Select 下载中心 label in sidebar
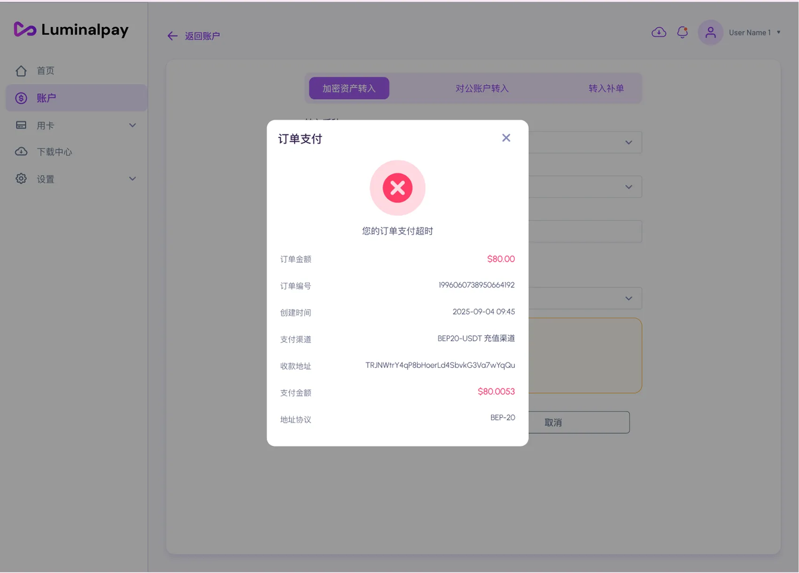 [54, 152]
